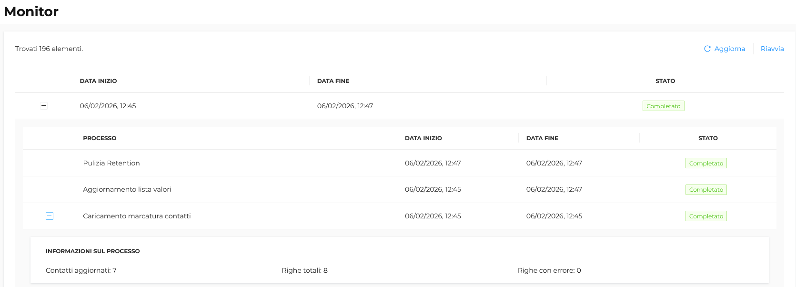Click the PROCESSO column header

(x=100, y=138)
